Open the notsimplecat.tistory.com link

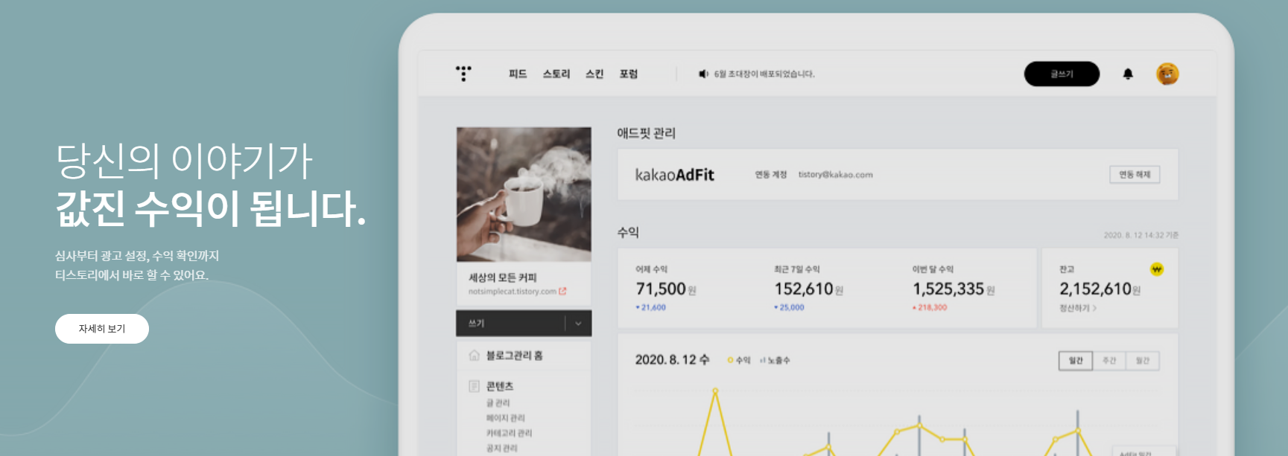pos(513,292)
